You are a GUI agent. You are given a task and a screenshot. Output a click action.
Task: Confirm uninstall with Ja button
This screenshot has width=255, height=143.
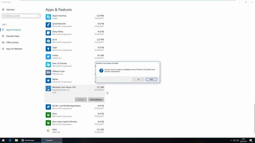click(138, 79)
